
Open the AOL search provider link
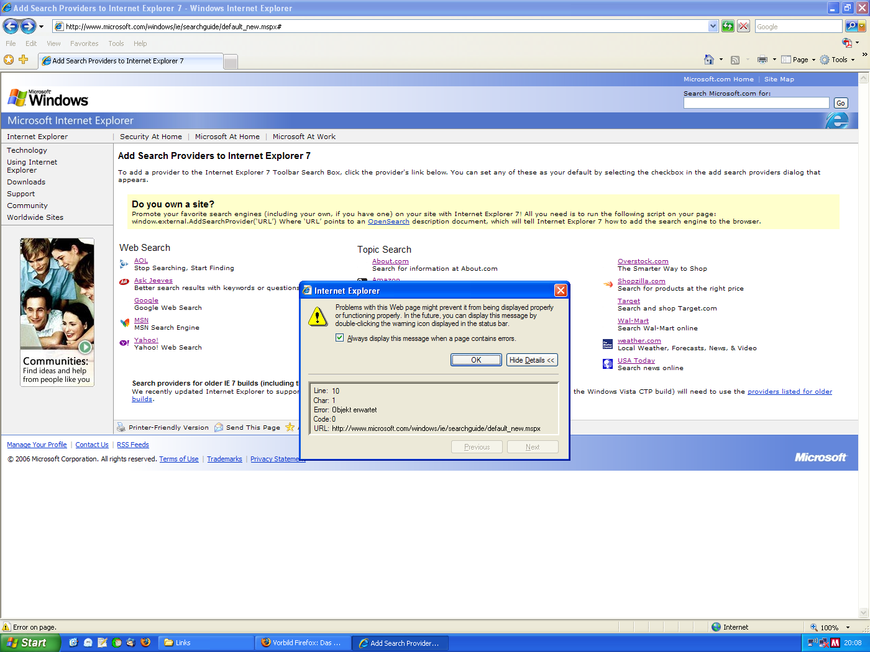(141, 261)
